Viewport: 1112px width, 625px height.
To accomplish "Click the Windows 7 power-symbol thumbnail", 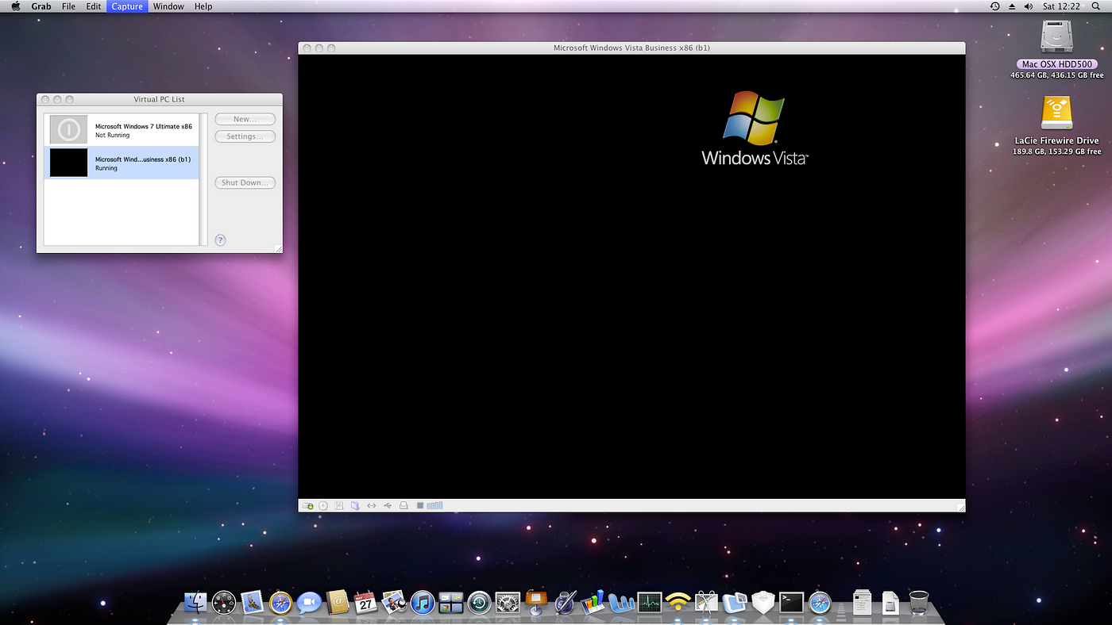I will [69, 129].
